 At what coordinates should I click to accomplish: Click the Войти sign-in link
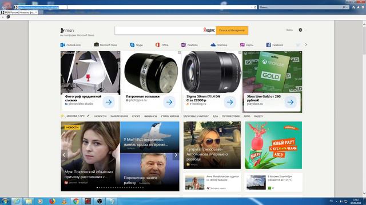pos(289,30)
